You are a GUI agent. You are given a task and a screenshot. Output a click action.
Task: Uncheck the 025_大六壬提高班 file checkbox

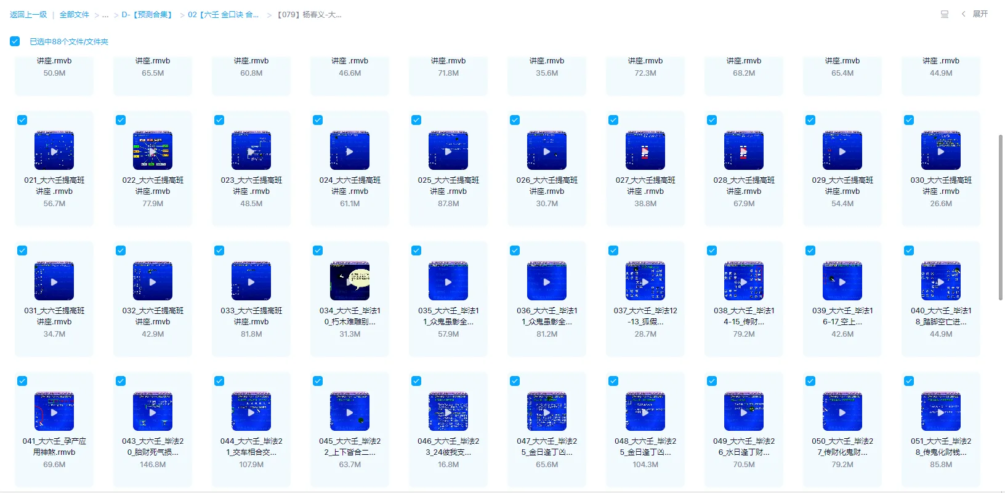416,120
